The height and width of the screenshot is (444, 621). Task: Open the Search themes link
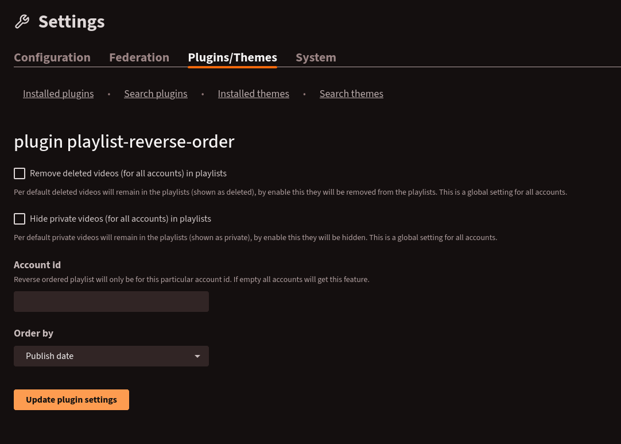tap(351, 94)
